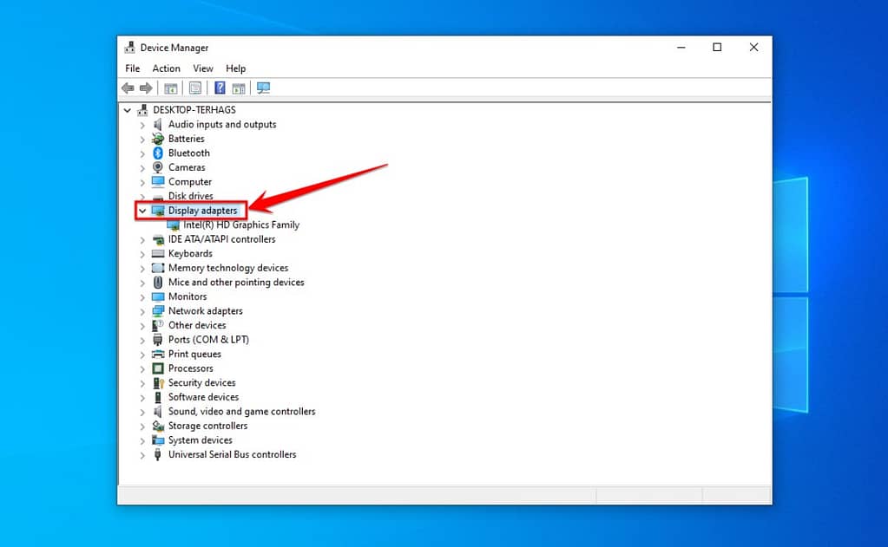Click the Audio inputs and outputs speaker icon
Image resolution: width=888 pixels, height=547 pixels.
tap(158, 125)
